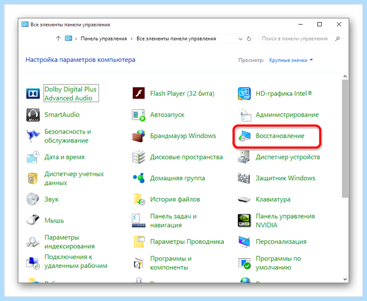The image size is (367, 301).
Task: Click the Звук link text
Action: pos(51,199)
